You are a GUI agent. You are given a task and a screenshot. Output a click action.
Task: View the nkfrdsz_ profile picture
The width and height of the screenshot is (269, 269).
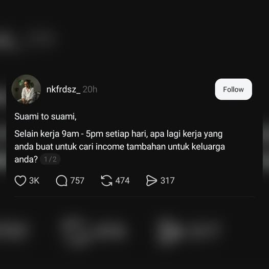coord(26,89)
